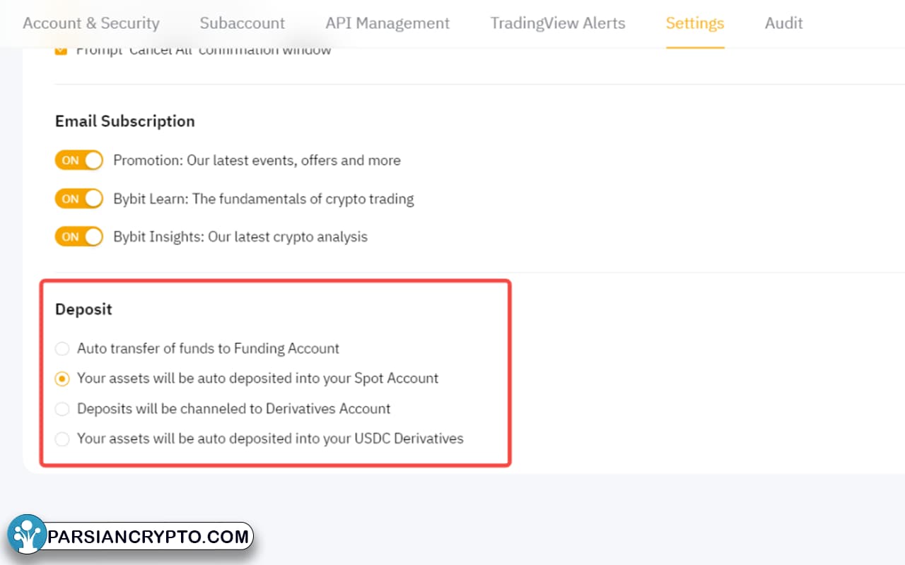Screen dimensions: 905x565
Task: Choose the Spot Account deposit option
Action: pyautogui.click(x=63, y=379)
